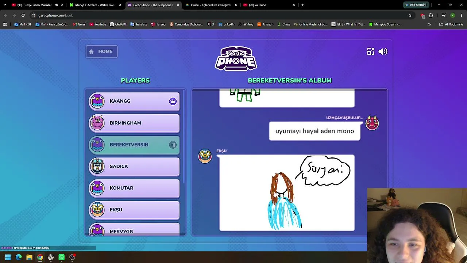Image resolution: width=467 pixels, height=263 pixels.
Task: Open the Chess bookmark
Action: tap(283, 24)
